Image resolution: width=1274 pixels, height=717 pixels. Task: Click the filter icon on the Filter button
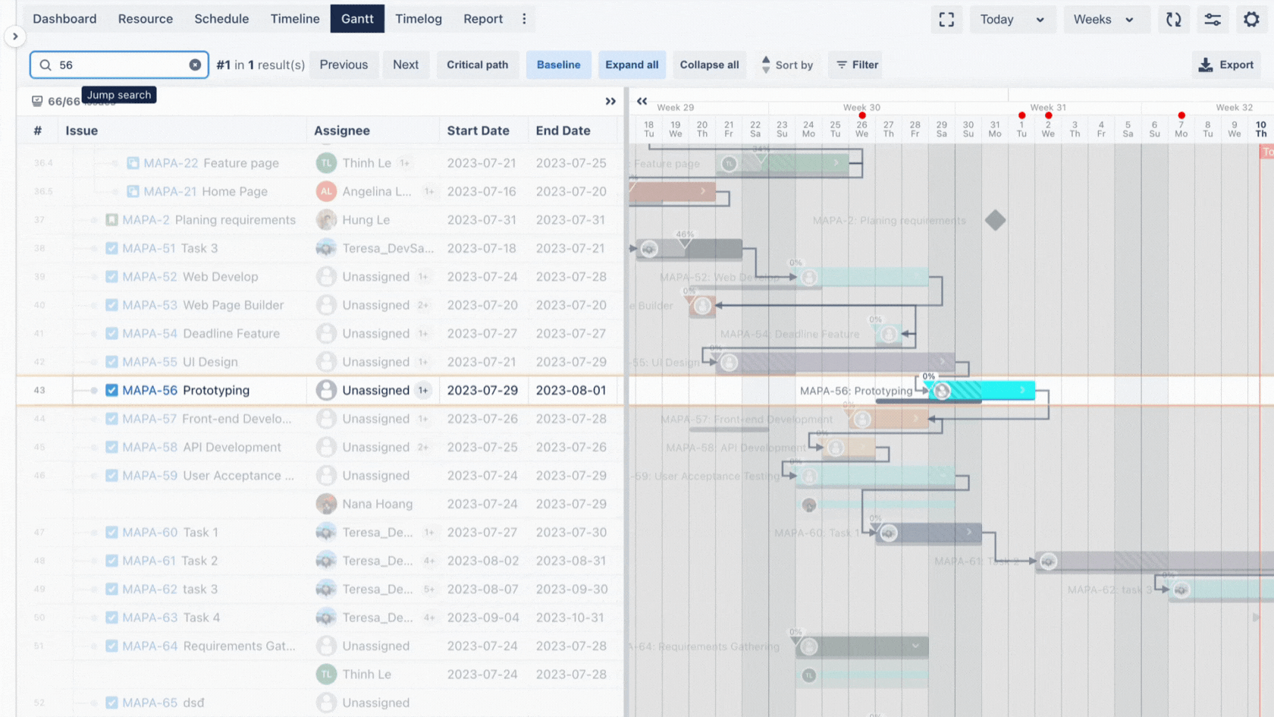click(x=841, y=65)
